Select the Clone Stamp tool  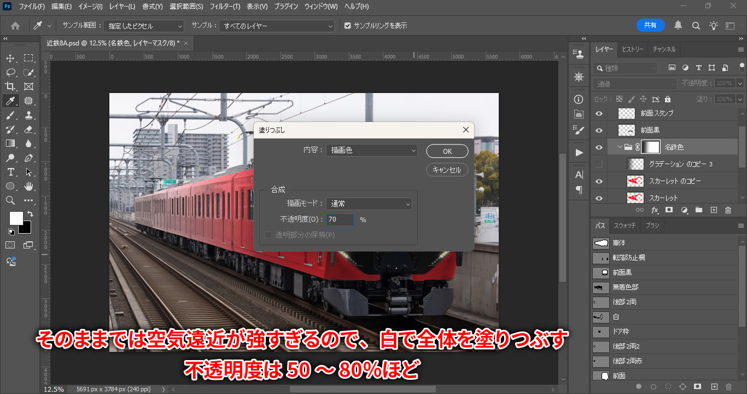tap(28, 115)
